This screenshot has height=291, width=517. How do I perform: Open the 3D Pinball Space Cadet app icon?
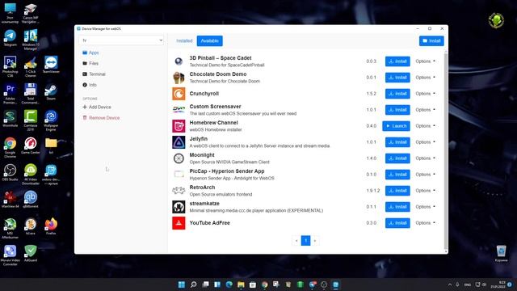click(179, 61)
